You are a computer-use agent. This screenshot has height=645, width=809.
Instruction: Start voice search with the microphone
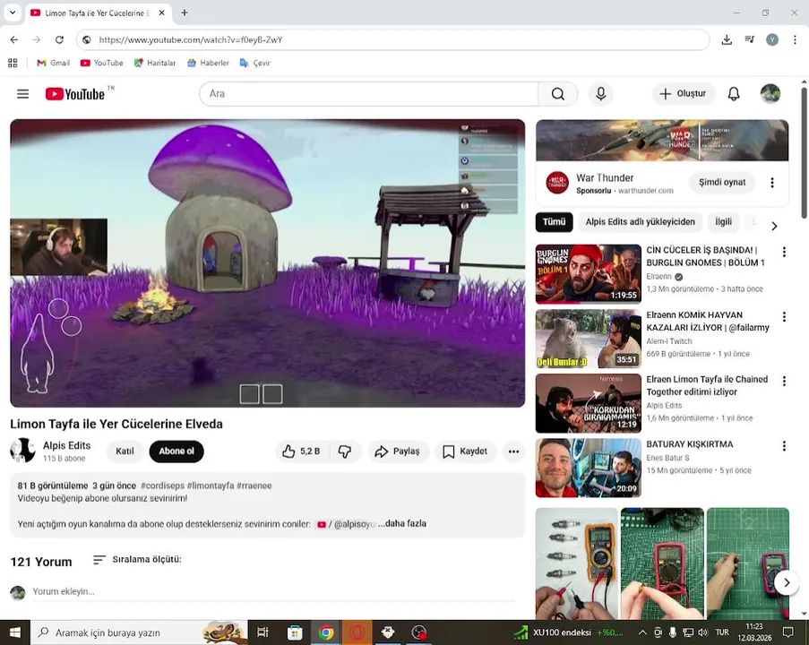click(x=600, y=94)
